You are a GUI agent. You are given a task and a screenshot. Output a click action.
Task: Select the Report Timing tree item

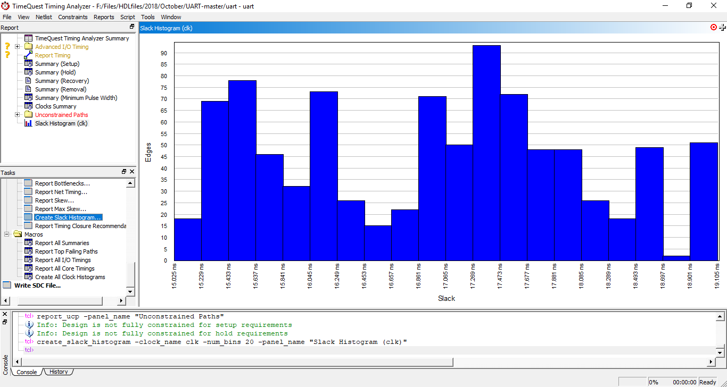[53, 55]
